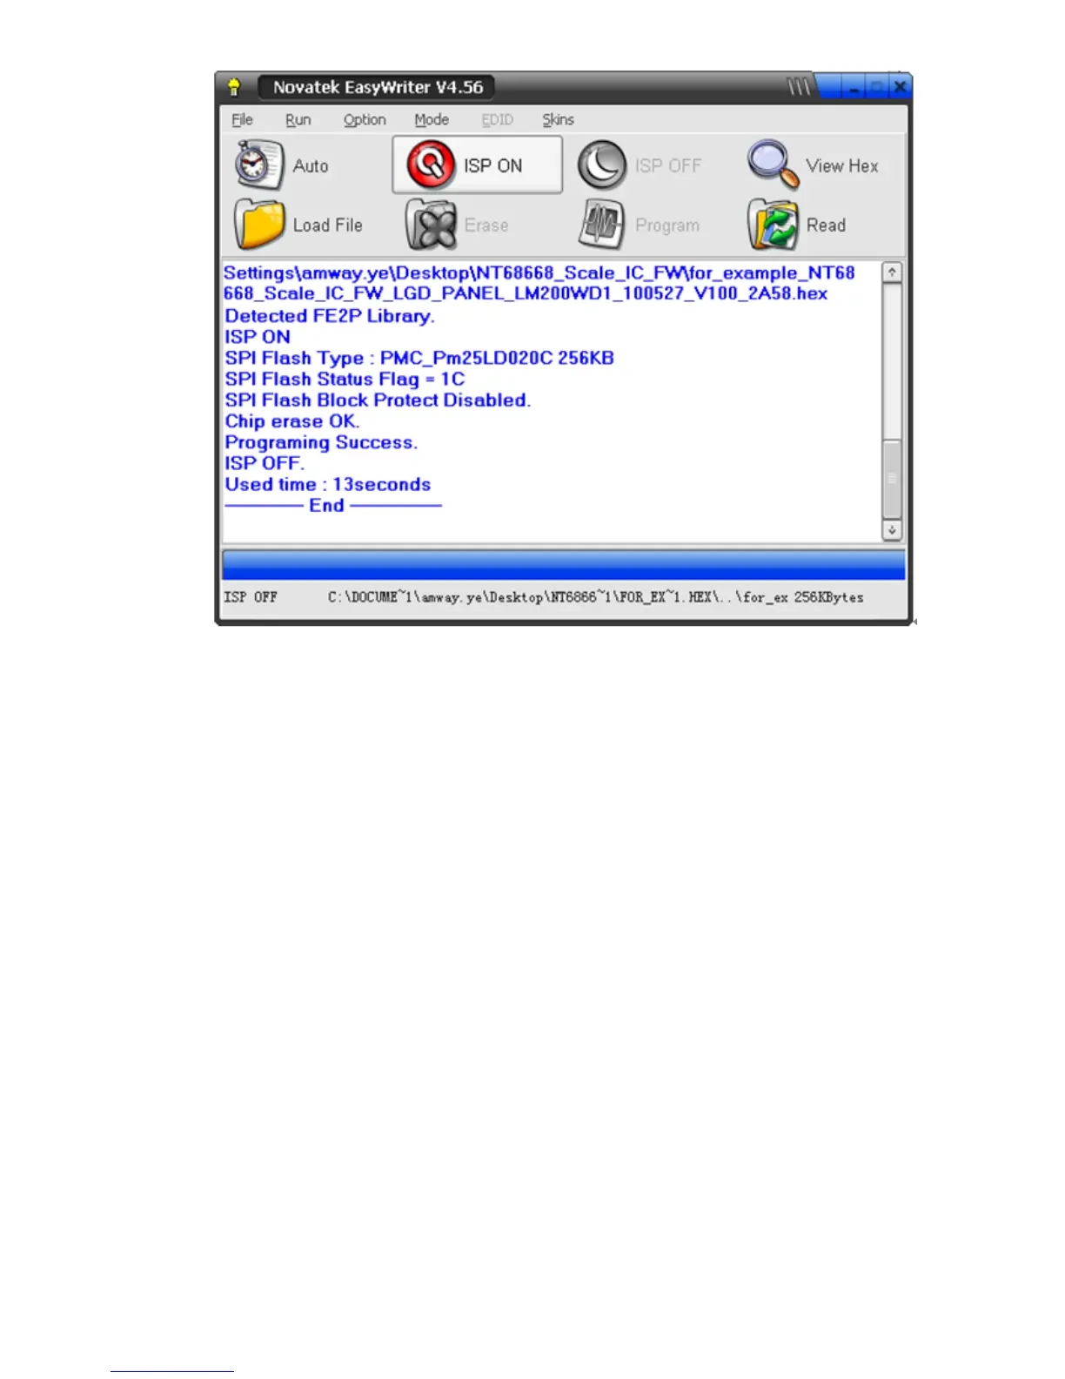Open the Mode menu

click(432, 119)
